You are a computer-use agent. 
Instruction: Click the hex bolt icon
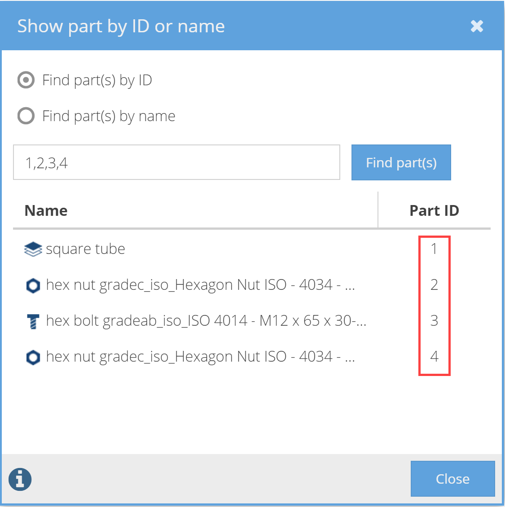[33, 321]
